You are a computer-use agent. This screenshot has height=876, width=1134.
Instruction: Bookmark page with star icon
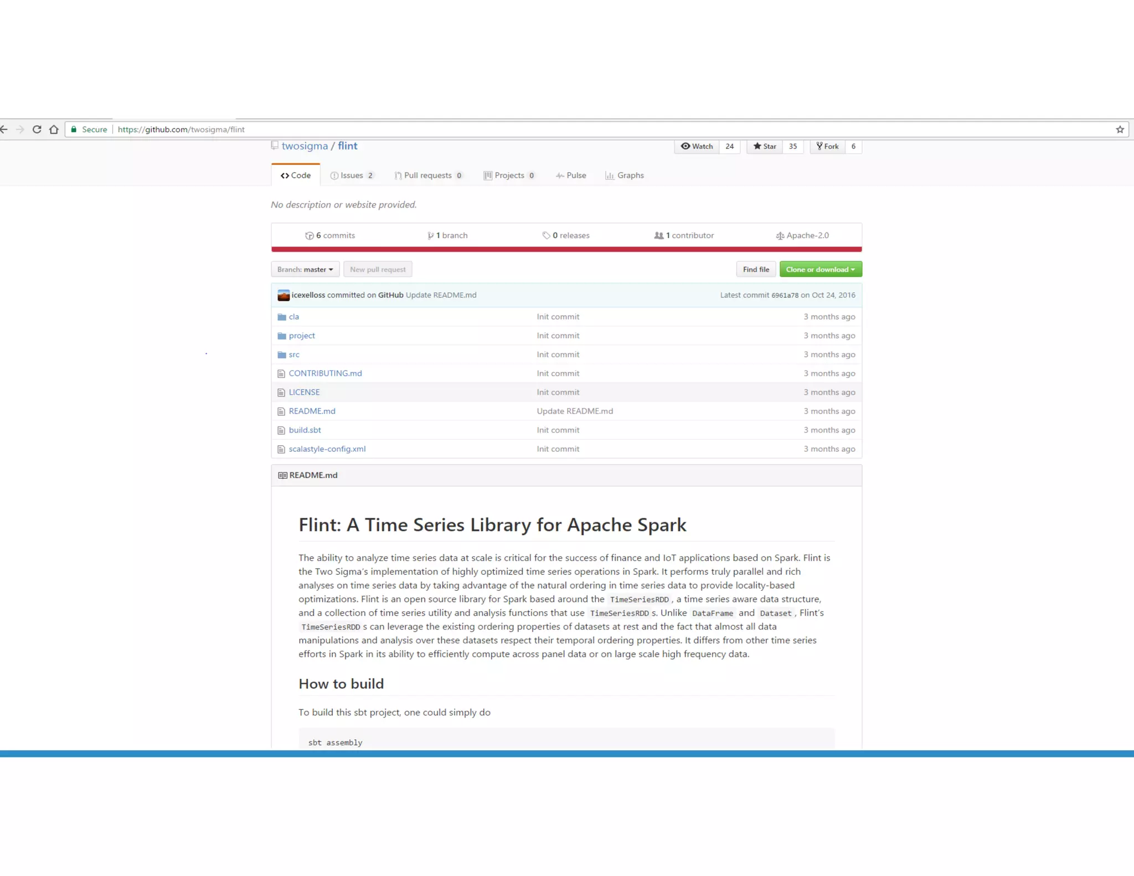click(x=1120, y=130)
